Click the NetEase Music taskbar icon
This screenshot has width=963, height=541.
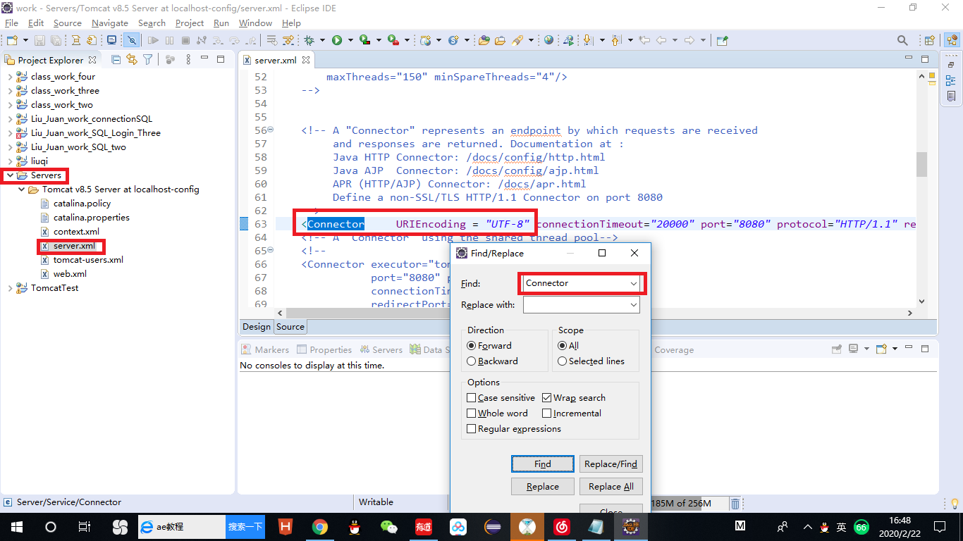562,526
